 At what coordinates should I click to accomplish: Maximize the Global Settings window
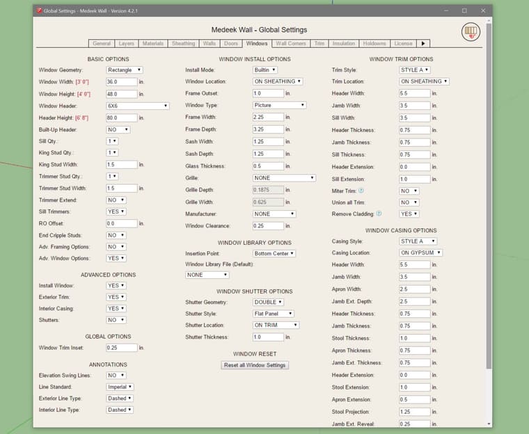[464, 11]
